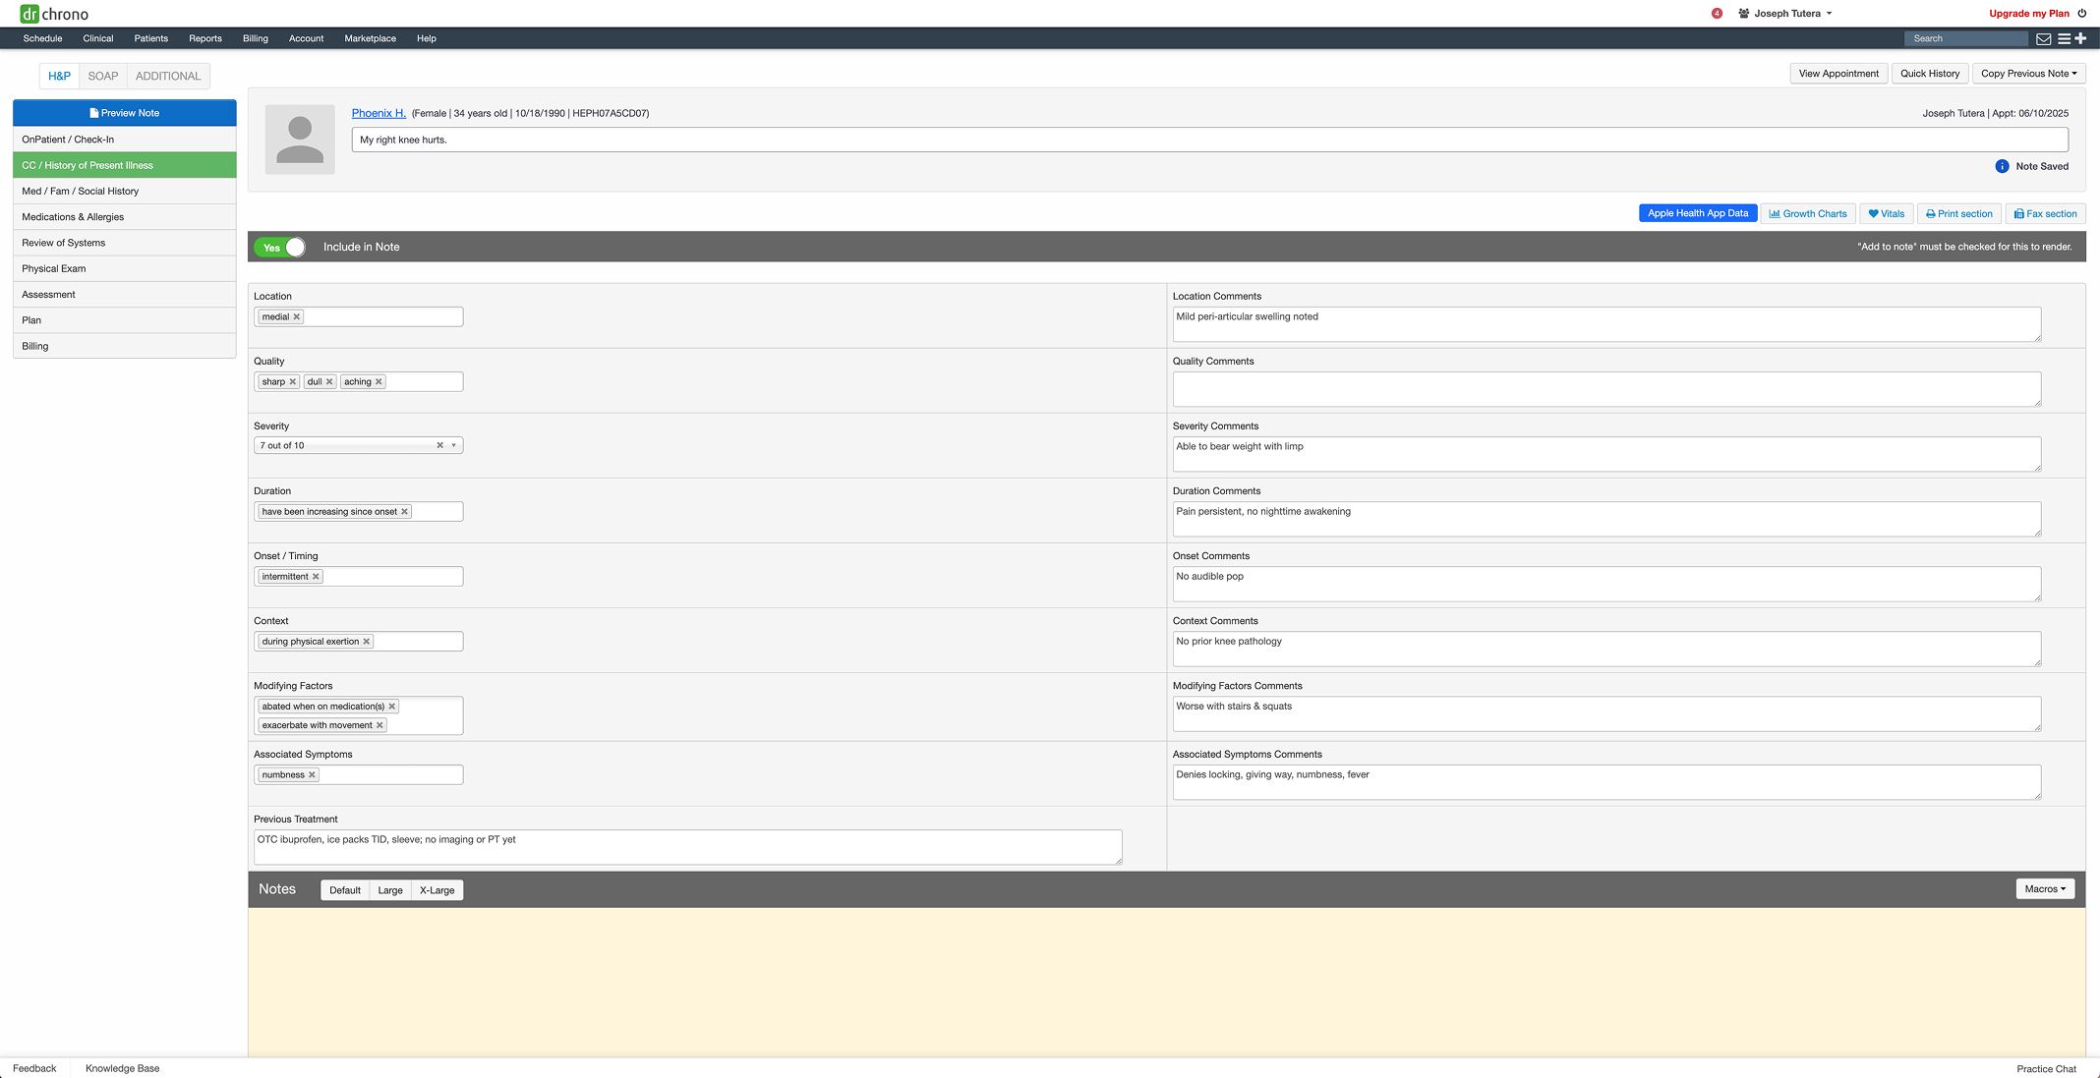Image resolution: width=2100 pixels, height=1078 pixels.
Task: Click into the Quality Comments text field
Action: pos(1605,389)
